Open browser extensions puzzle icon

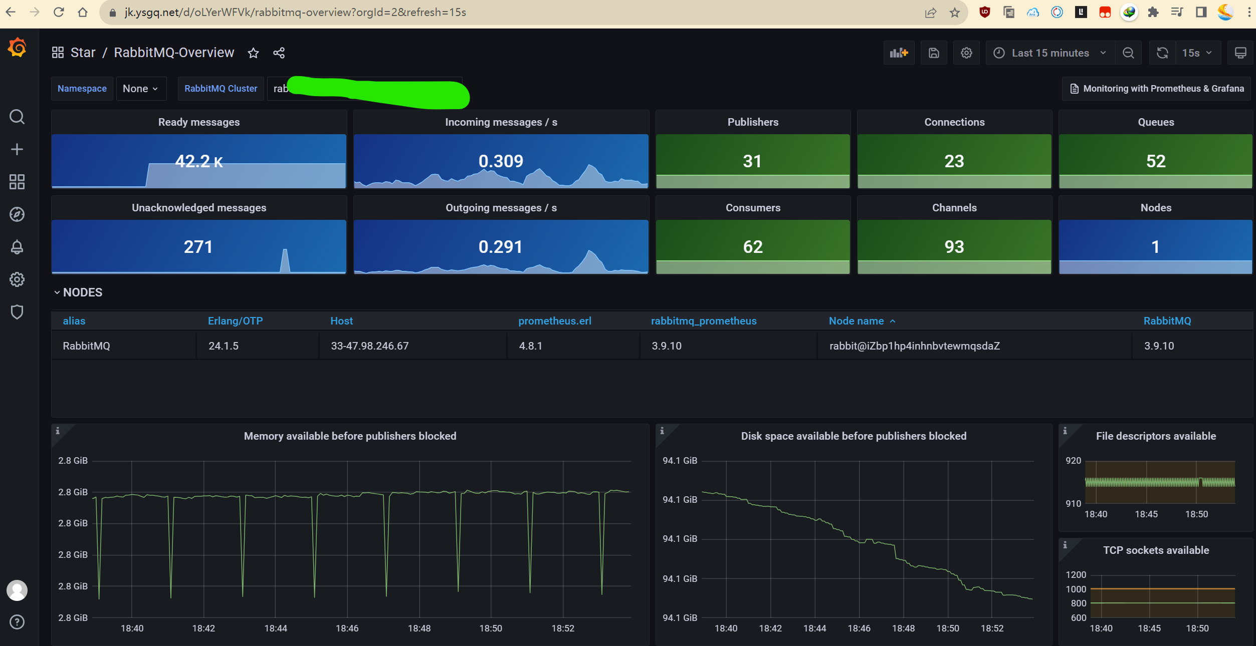coord(1153,12)
